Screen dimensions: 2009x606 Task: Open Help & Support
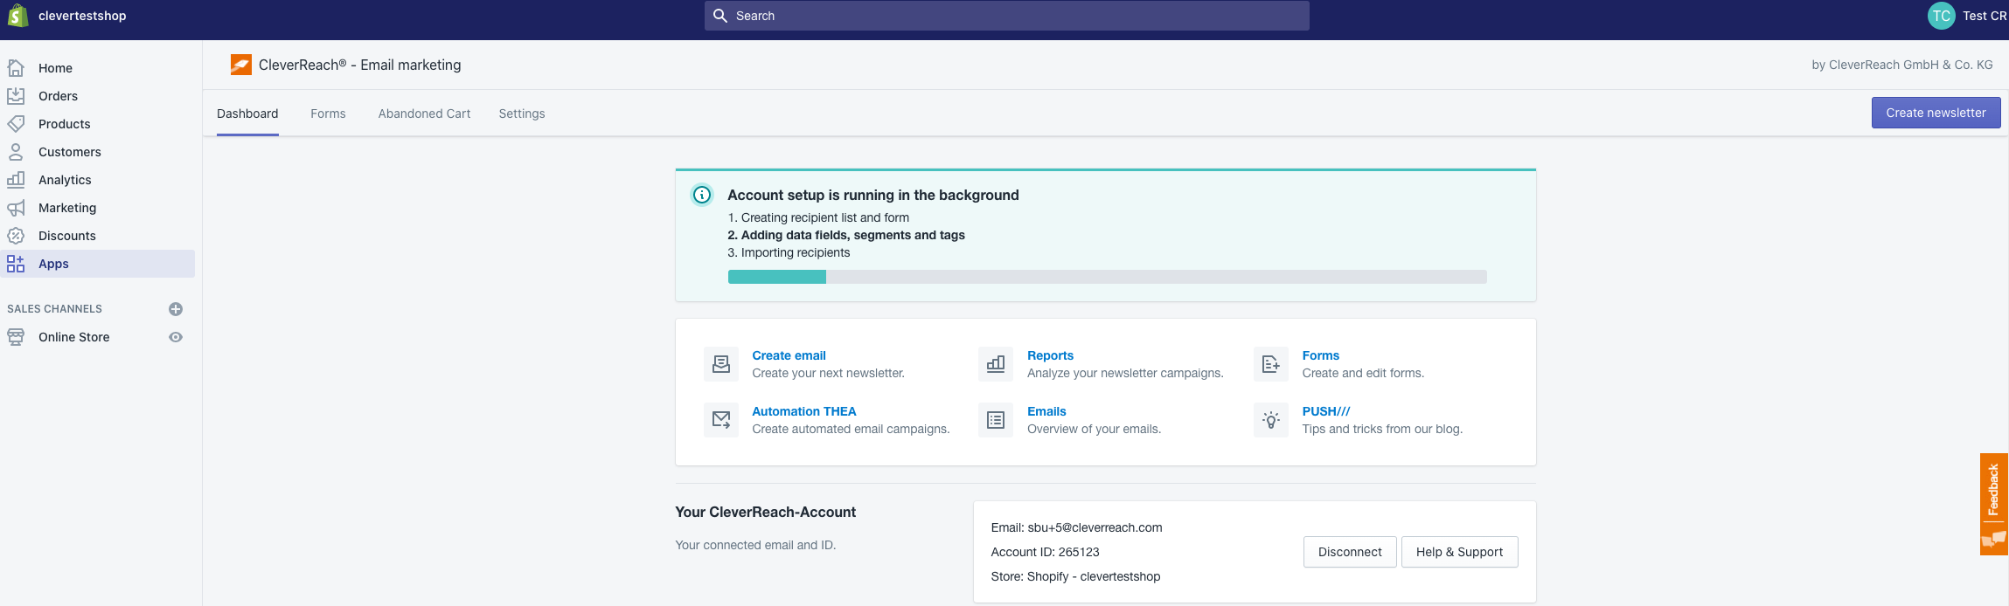point(1459,552)
